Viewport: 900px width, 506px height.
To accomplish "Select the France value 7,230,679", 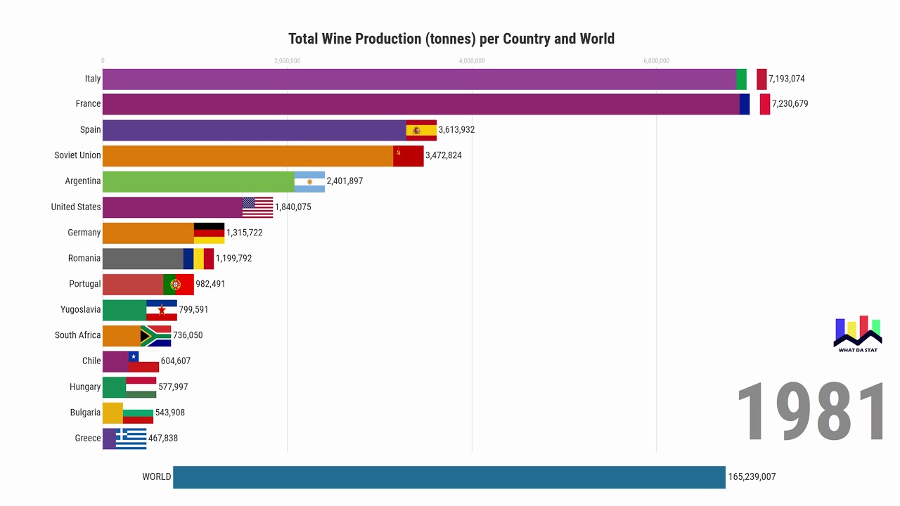I will coord(790,104).
